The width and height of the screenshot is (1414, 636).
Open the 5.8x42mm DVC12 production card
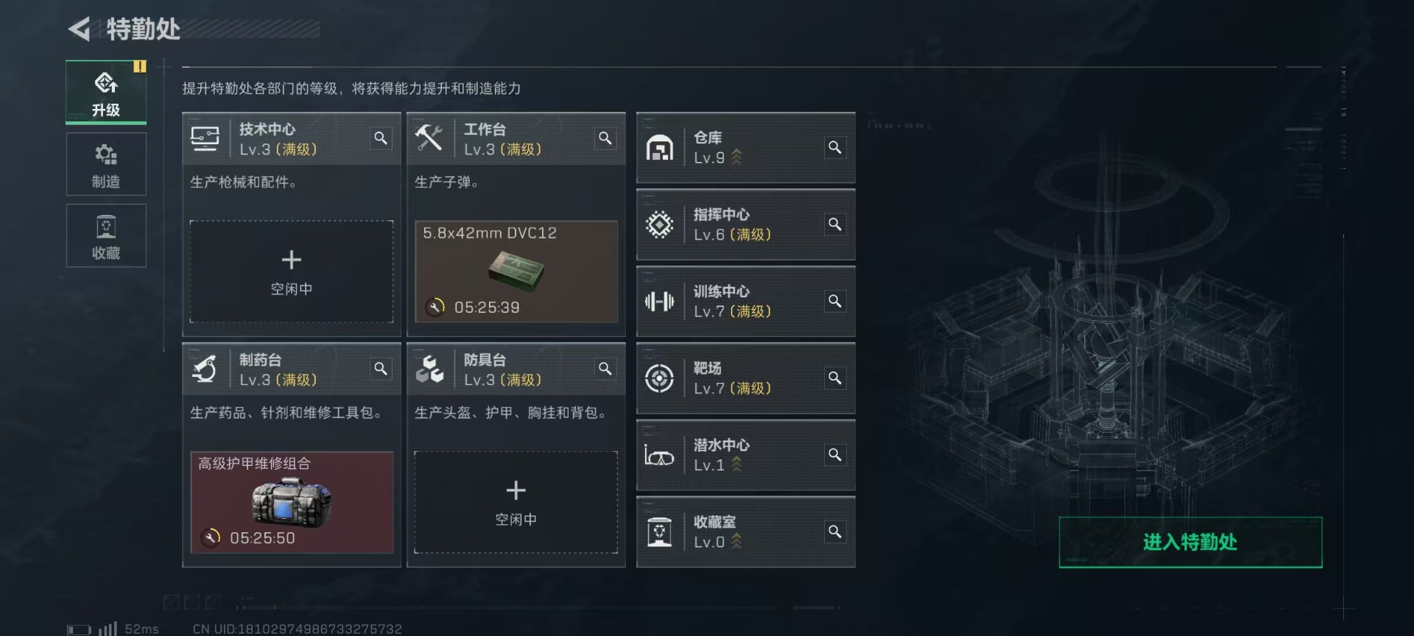516,272
